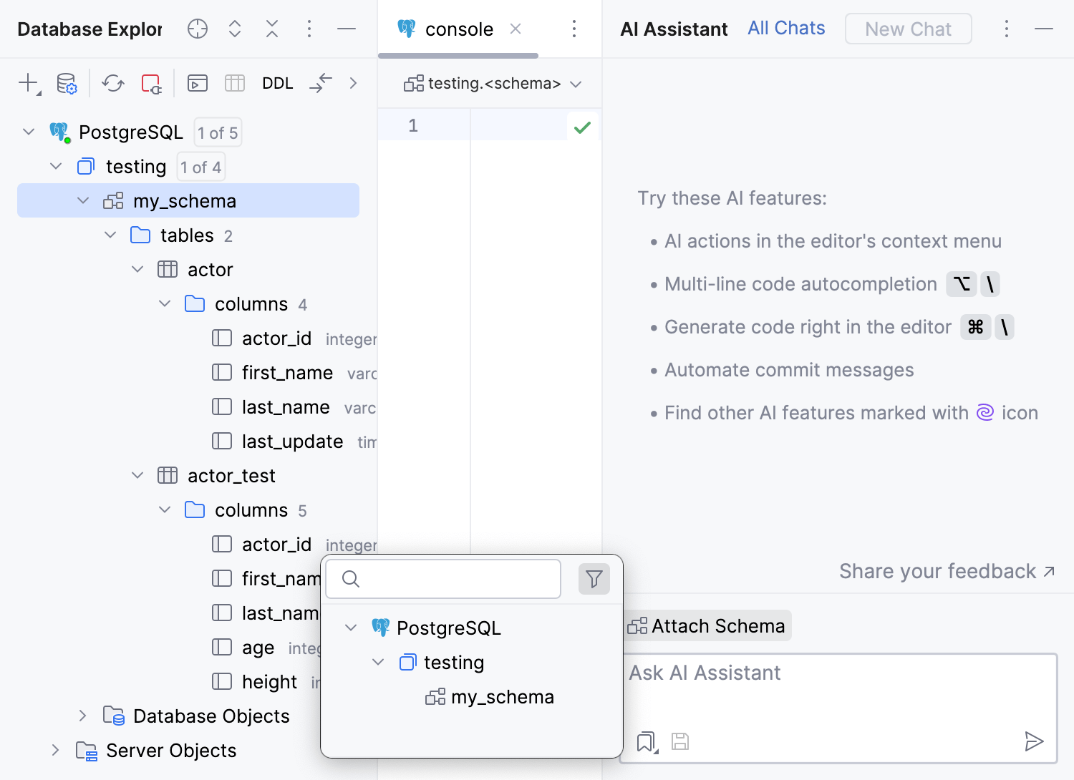Open the prompt library bookmark icon
The image size is (1074, 780).
[647, 742]
